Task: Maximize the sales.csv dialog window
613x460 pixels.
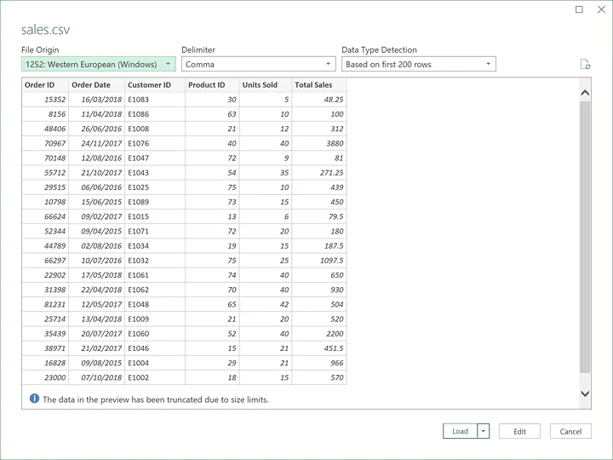Action: 580,9
